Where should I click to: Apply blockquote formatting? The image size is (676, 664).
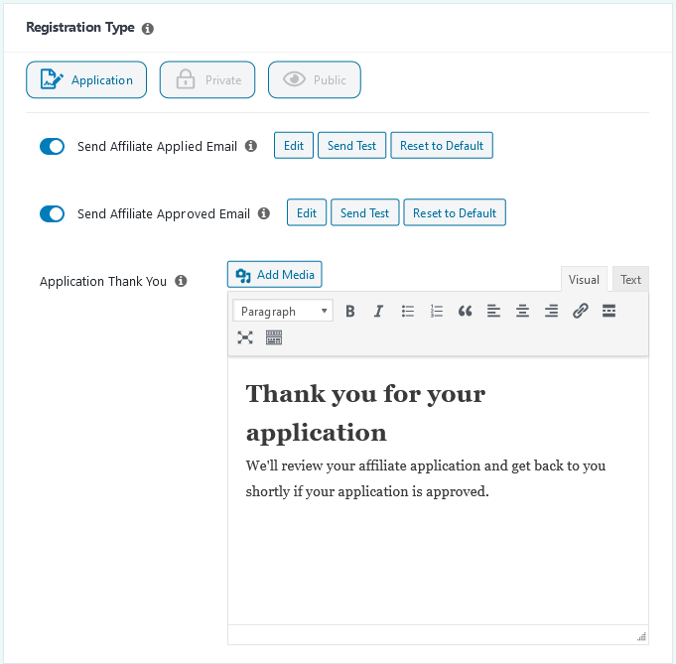point(465,311)
